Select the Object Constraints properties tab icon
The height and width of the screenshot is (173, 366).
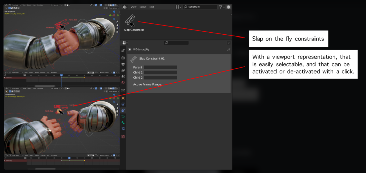pyautogui.click(x=123, y=110)
